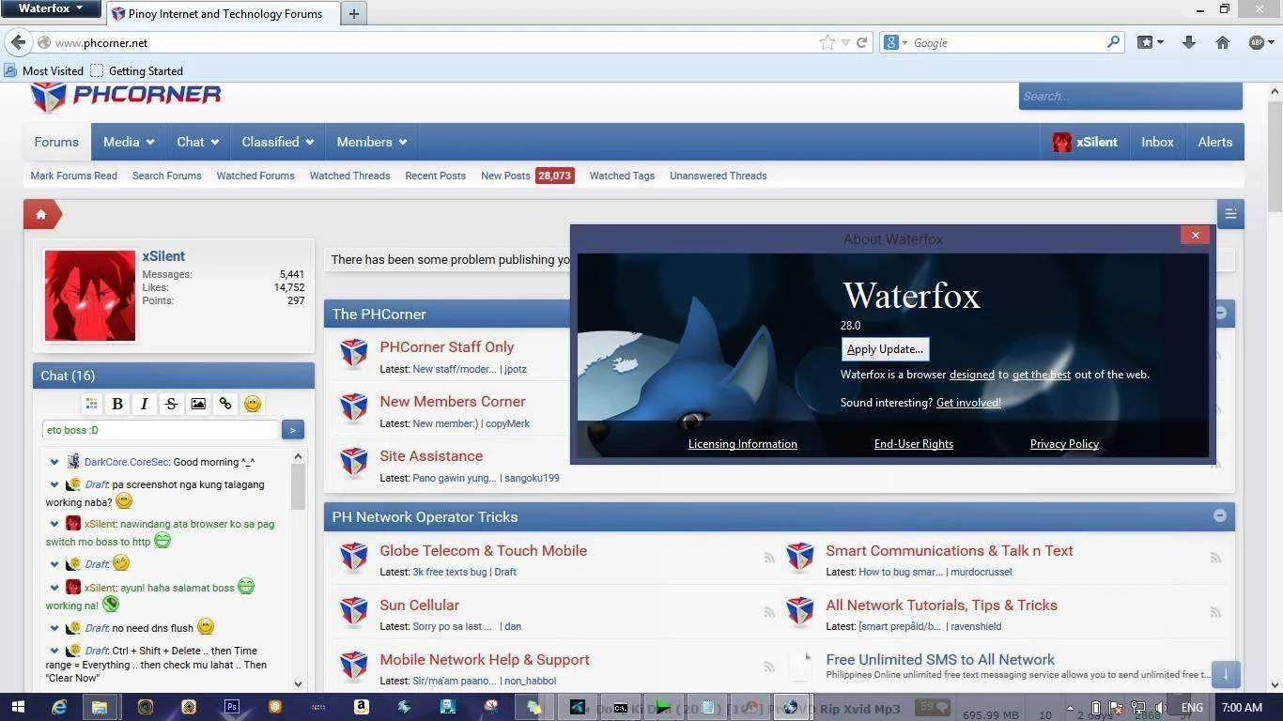Open URL history dropdown arrow in address bar
The height and width of the screenshot is (721, 1283).
(x=845, y=42)
